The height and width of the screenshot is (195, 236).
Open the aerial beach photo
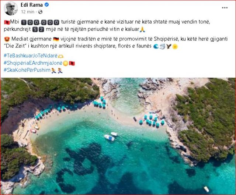tap(118, 136)
